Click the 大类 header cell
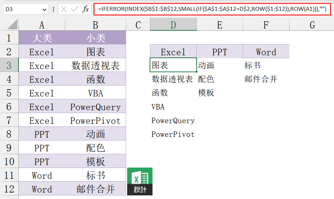Image resolution: width=334 pixels, height=199 pixels. coord(42,38)
